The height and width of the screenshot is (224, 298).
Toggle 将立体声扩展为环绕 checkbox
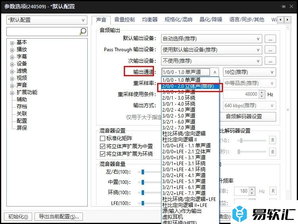pyautogui.click(x=103, y=154)
